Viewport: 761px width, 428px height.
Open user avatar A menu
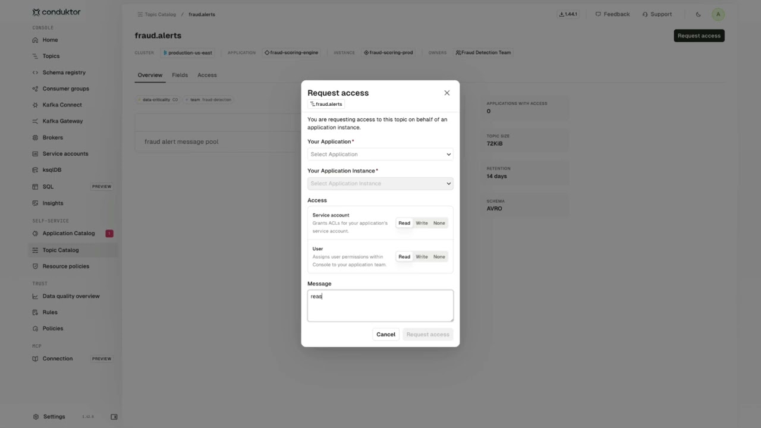[718, 14]
